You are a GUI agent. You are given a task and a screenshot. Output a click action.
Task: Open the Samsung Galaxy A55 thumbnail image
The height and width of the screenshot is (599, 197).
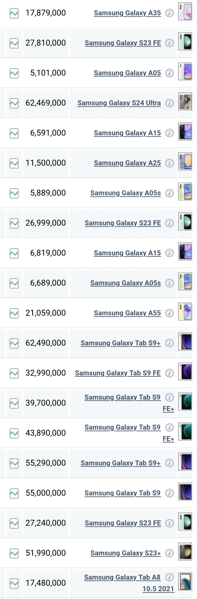pyautogui.click(x=185, y=313)
